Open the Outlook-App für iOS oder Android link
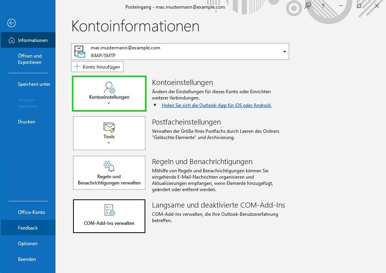Screen dimensions: 386x273 coord(216,105)
